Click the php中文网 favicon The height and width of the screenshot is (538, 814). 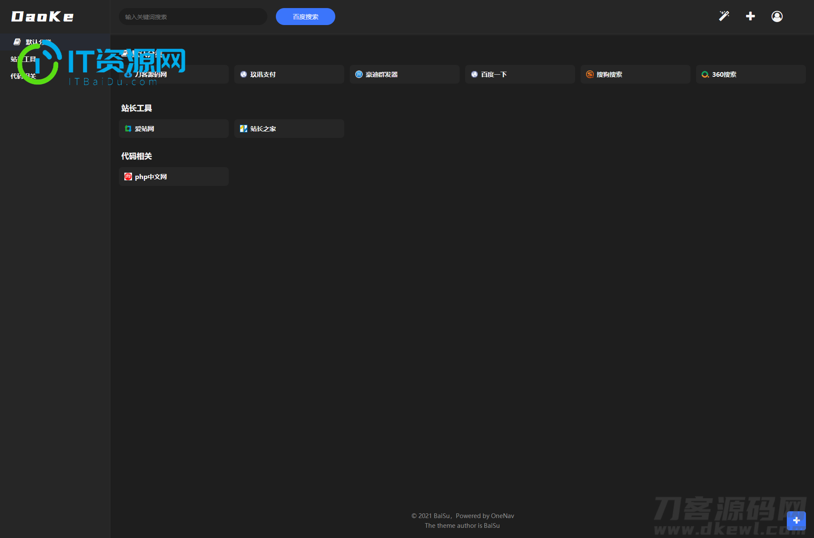[128, 177]
